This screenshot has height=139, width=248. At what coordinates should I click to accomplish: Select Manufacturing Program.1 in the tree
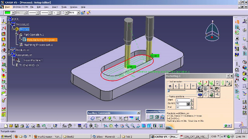point(42,40)
